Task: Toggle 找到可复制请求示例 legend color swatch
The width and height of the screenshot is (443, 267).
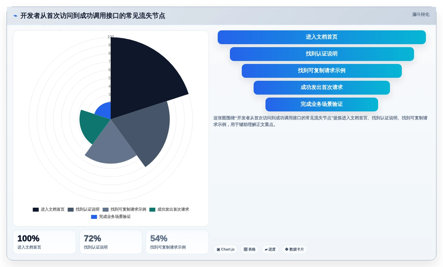Action: (105, 210)
